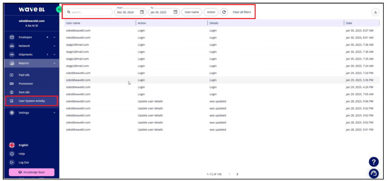This screenshot has height=181, width=387.
Task: Open the Possession report
Action: pos(26,83)
